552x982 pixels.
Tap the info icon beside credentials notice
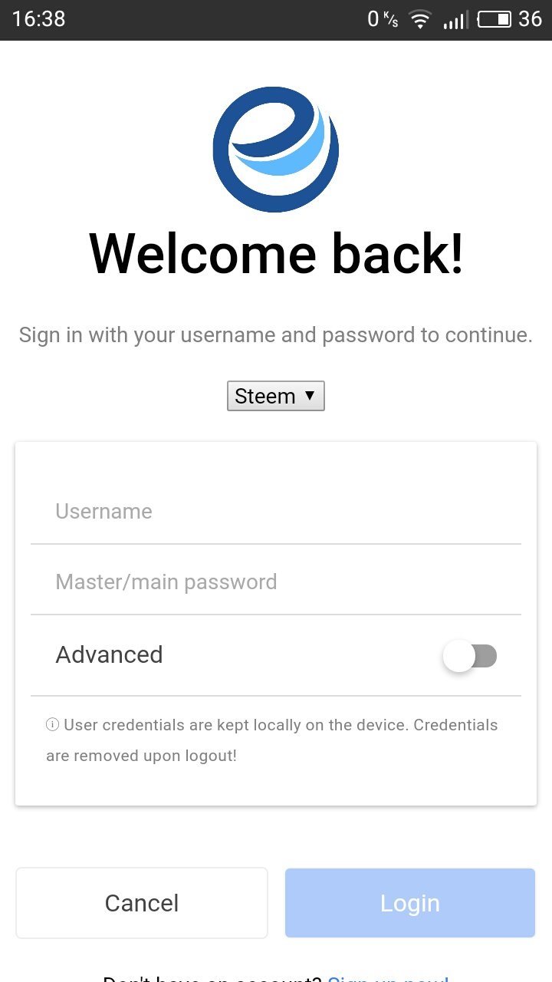click(53, 725)
